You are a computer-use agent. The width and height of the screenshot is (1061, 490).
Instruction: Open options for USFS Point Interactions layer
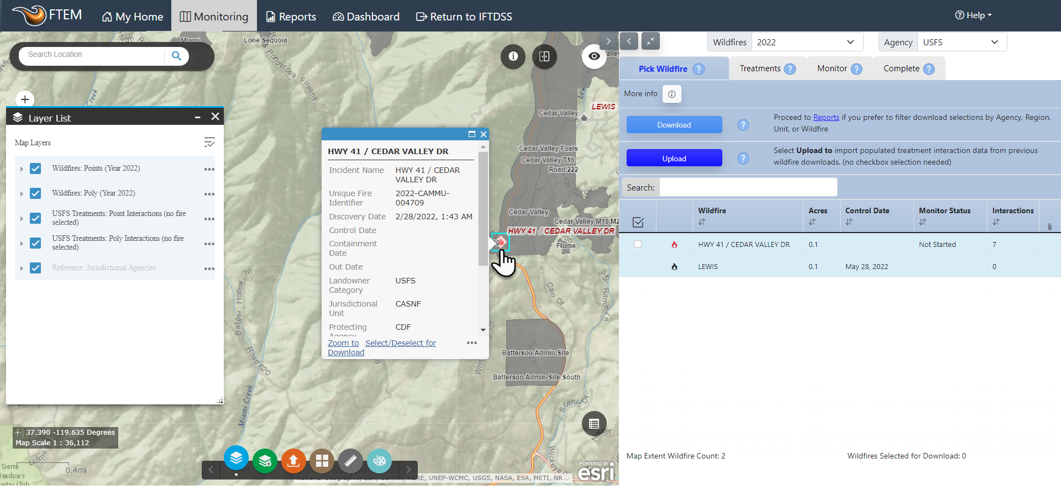209,219
